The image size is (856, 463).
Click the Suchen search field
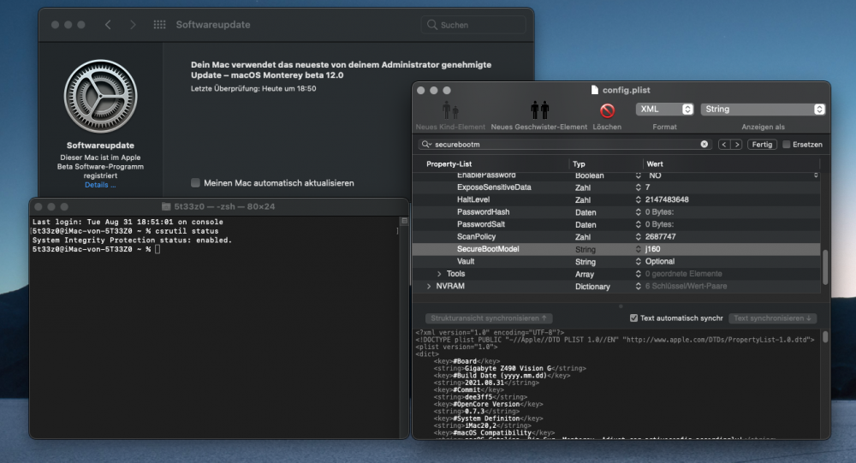[x=473, y=25]
